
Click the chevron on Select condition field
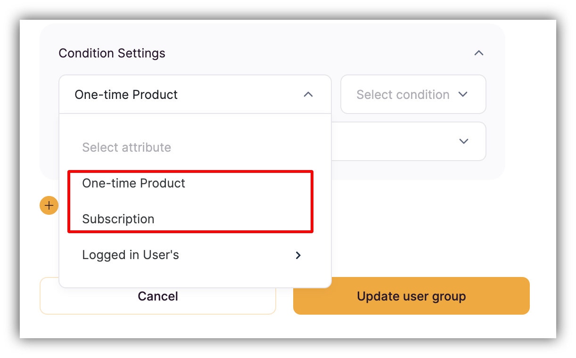pos(463,94)
